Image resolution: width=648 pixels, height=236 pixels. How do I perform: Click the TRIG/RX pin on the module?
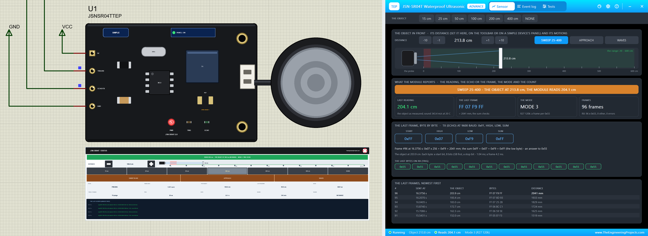tap(92, 71)
